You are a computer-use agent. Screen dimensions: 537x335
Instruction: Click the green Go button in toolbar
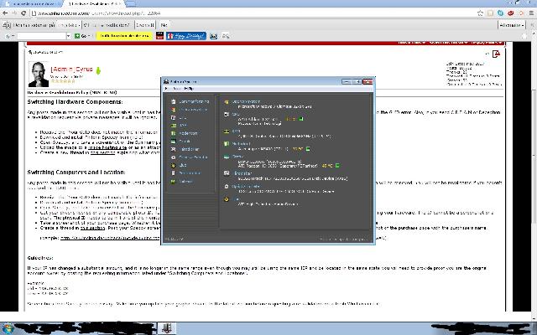(81, 36)
